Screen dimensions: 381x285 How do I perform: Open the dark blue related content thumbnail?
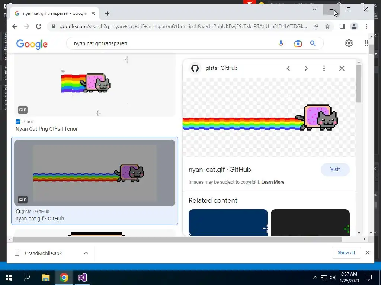click(228, 223)
